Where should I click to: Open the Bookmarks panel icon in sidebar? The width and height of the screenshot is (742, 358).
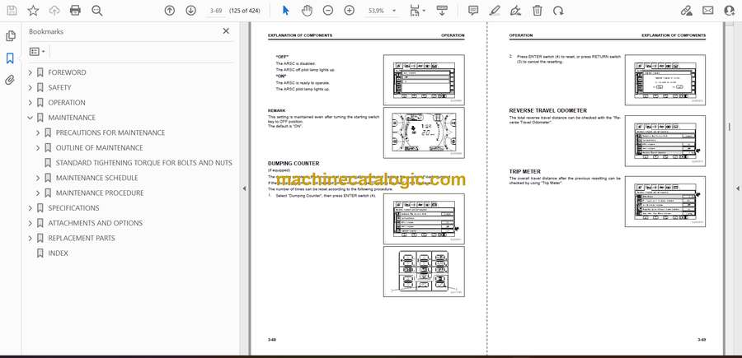click(x=10, y=58)
